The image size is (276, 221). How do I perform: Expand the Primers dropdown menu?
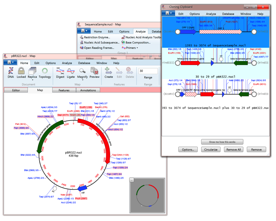[130, 48]
